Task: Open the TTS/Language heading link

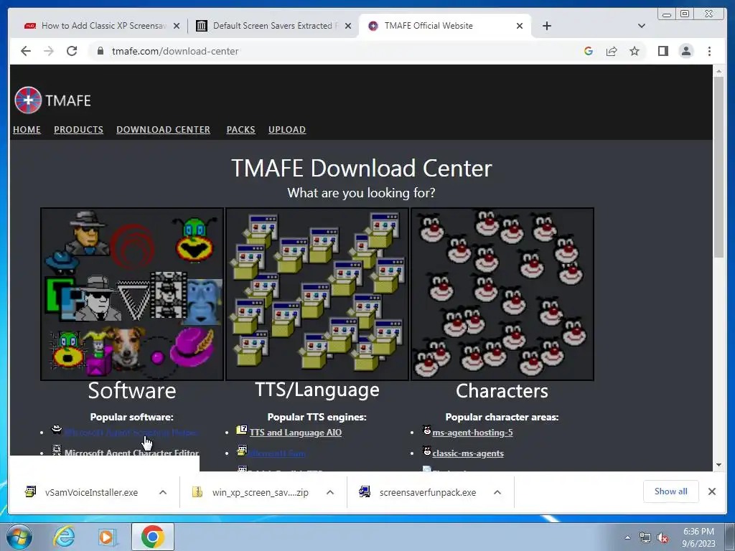Action: (317, 390)
